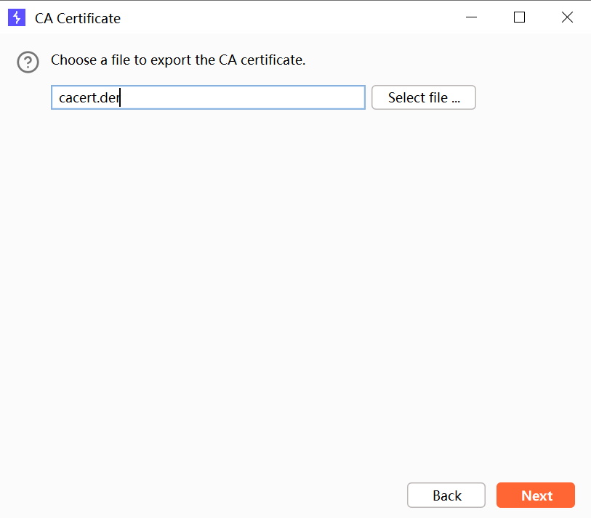The height and width of the screenshot is (518, 591).
Task: Click the "CA Certificate" window title text
Action: point(78,18)
